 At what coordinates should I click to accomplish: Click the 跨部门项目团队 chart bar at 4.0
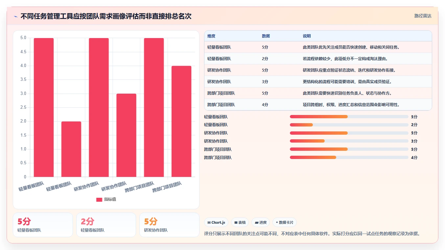click(182, 121)
